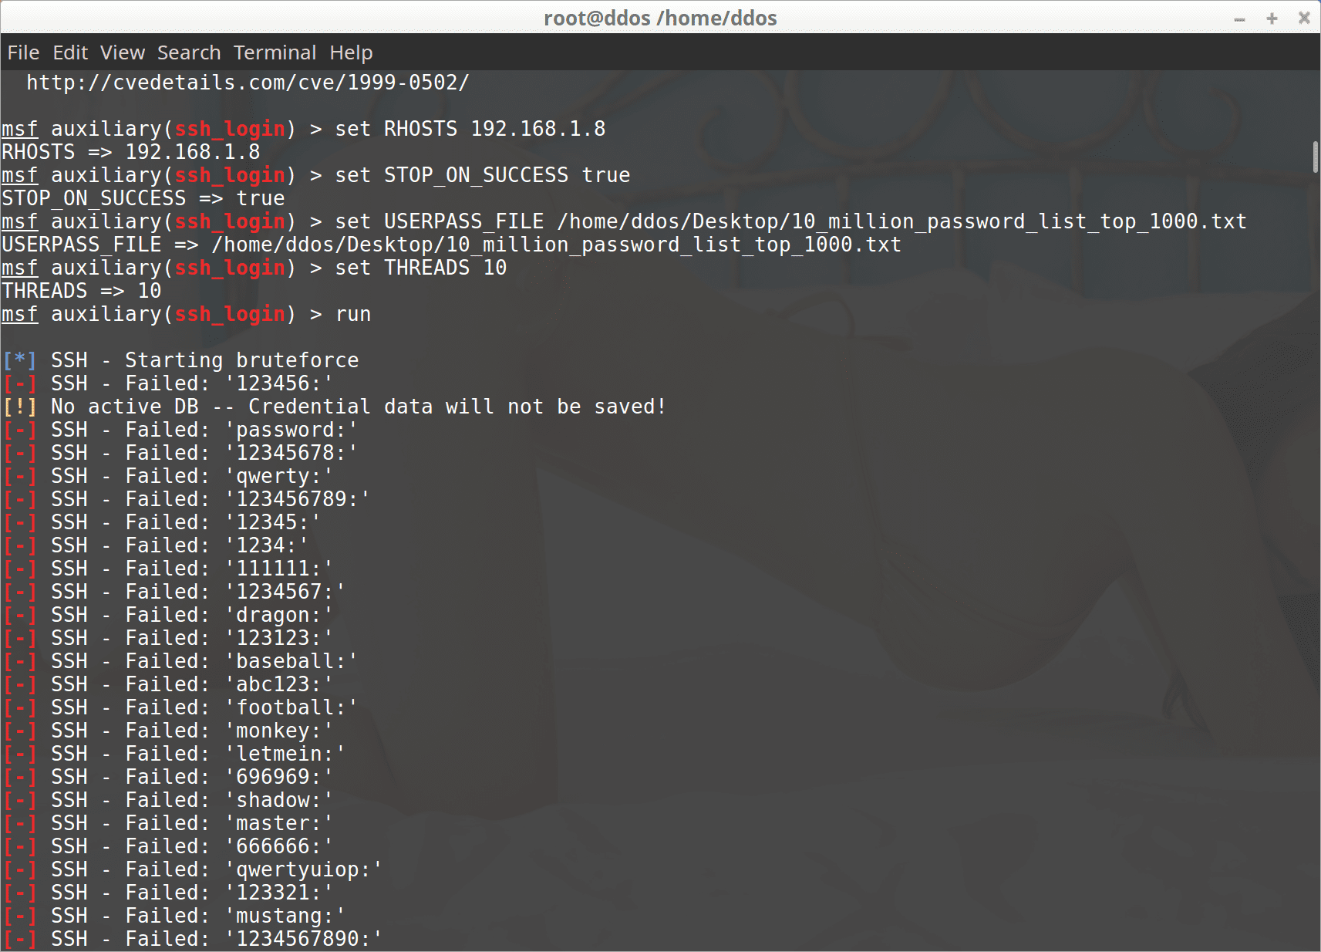The width and height of the screenshot is (1321, 952).
Task: Click the Failed: 'letmein:' line
Action: [174, 754]
